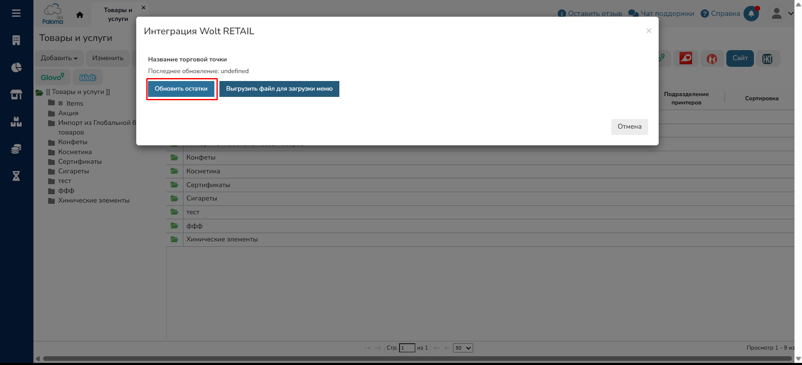Open the hamburger menu in sidebar

16,13
